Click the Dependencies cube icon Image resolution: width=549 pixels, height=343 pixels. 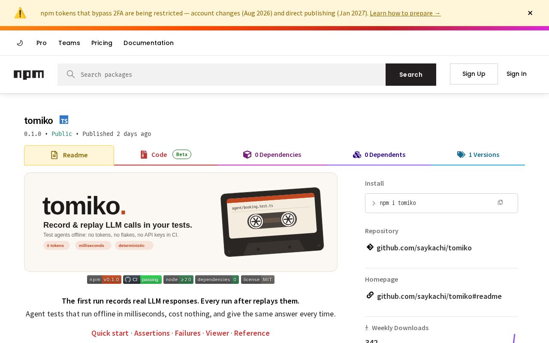[247, 154]
